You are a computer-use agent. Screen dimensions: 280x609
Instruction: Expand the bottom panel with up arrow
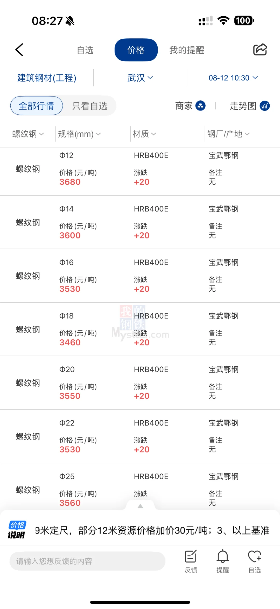(140, 506)
